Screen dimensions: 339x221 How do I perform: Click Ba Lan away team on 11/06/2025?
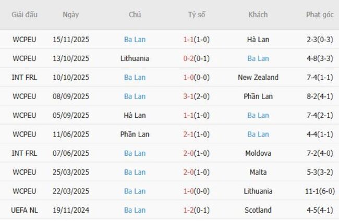258,134
